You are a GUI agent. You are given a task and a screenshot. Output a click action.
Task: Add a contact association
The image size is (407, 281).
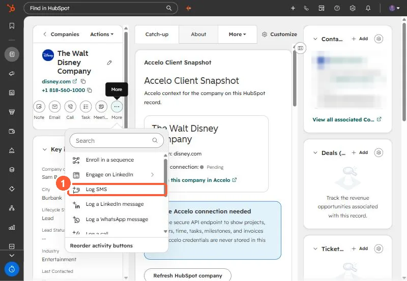point(360,39)
